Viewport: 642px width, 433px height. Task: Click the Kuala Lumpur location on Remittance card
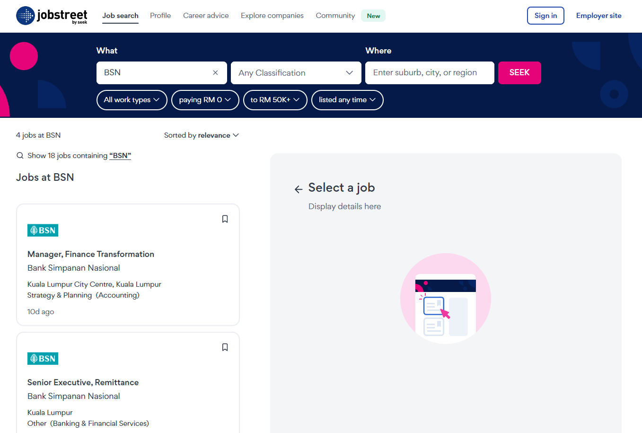(50, 413)
